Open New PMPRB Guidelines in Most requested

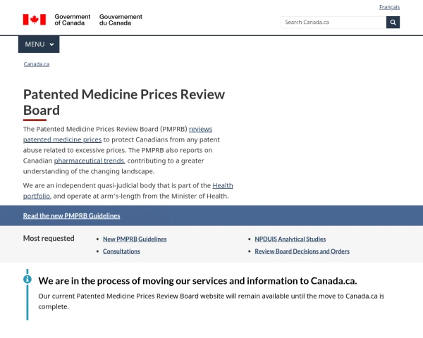135,239
